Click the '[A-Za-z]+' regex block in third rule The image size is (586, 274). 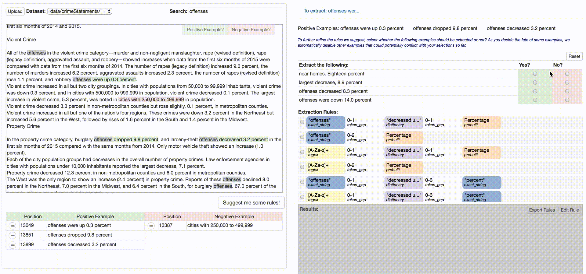pos(325,152)
